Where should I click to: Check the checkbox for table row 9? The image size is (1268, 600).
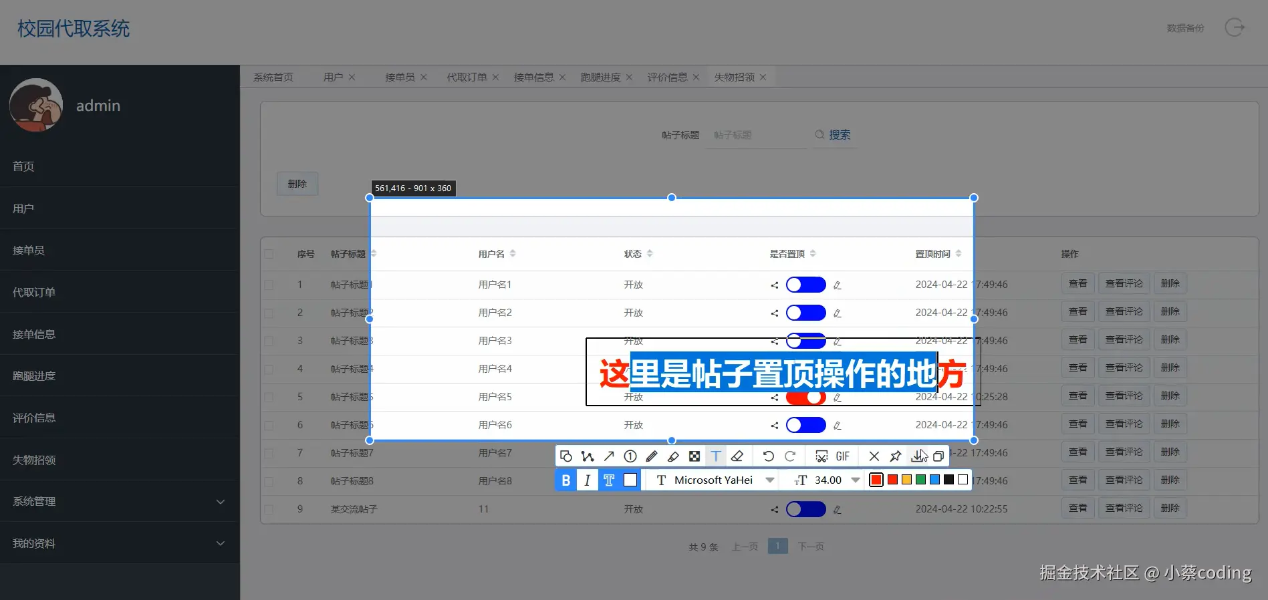point(269,509)
